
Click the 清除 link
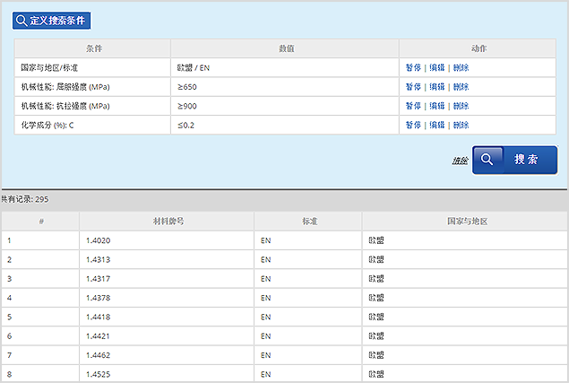point(460,161)
